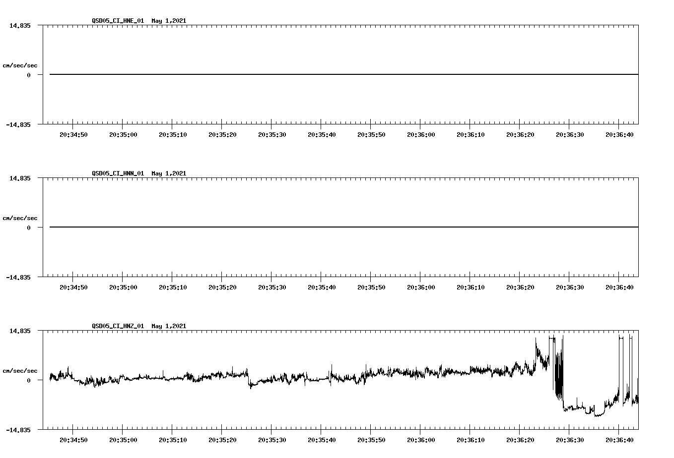Select the May 1,2021 date beside HNE title
674x458 pixels.
pyautogui.click(x=169, y=21)
